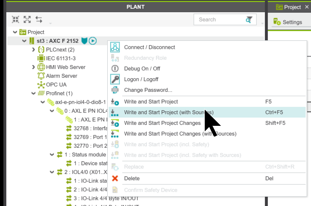Toggle Logon / Logoff
This screenshot has height=206, width=311.
tap(142, 79)
